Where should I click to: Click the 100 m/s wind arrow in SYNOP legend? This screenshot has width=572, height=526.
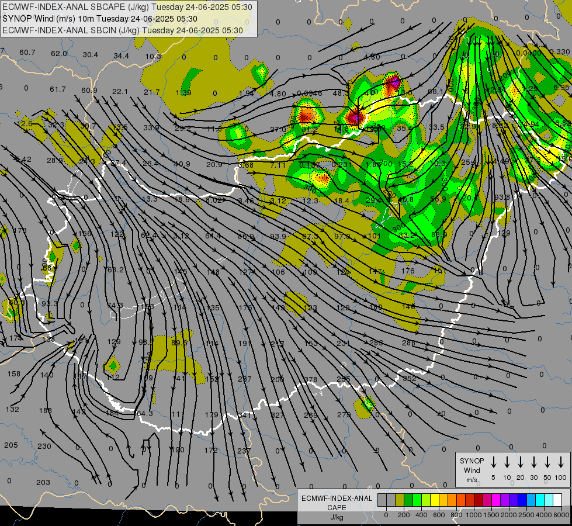click(561, 462)
